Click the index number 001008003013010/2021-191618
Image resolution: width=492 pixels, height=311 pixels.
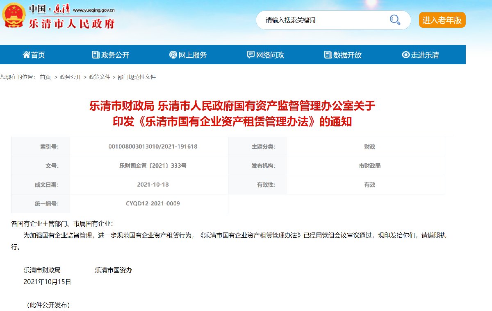pyautogui.click(x=153, y=146)
